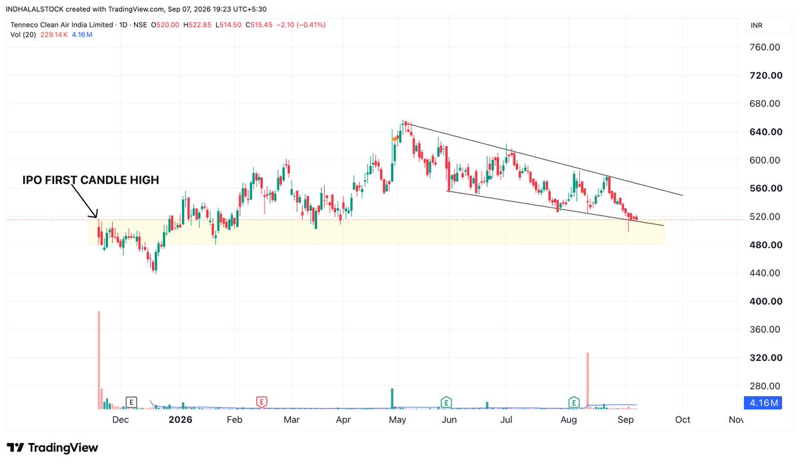Click the 640.00 price axis label
This screenshot has height=465, width=800.
tap(765, 132)
